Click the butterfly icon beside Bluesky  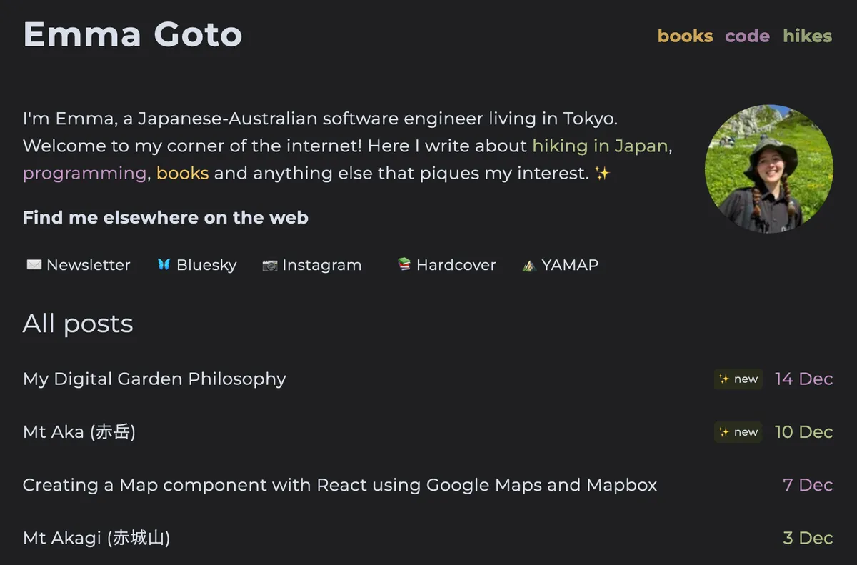tap(164, 265)
